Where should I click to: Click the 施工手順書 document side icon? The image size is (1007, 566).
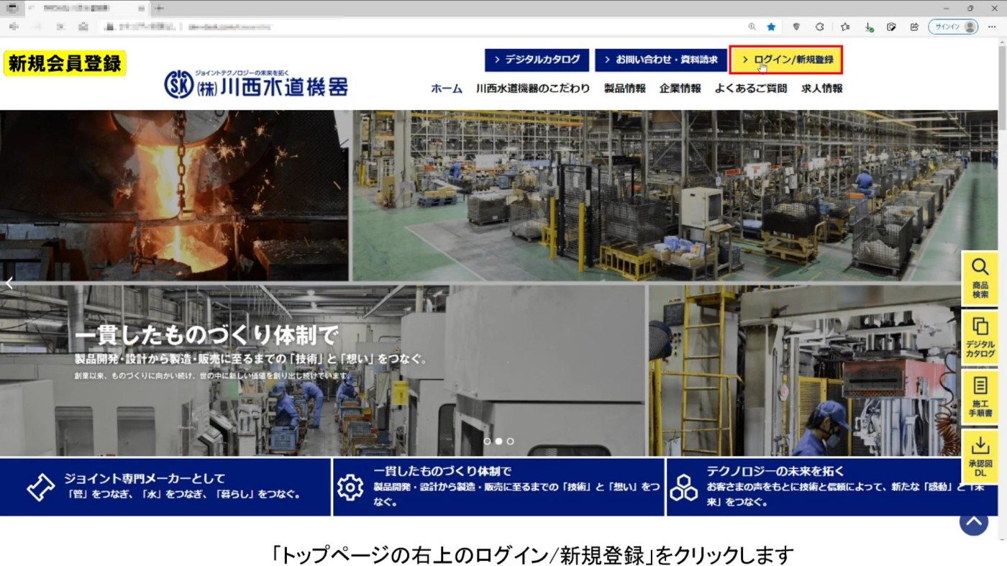coord(980,396)
